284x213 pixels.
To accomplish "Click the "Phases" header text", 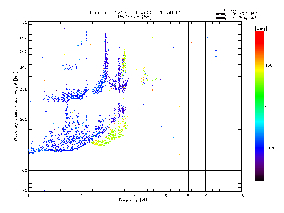I will pos(230,10).
